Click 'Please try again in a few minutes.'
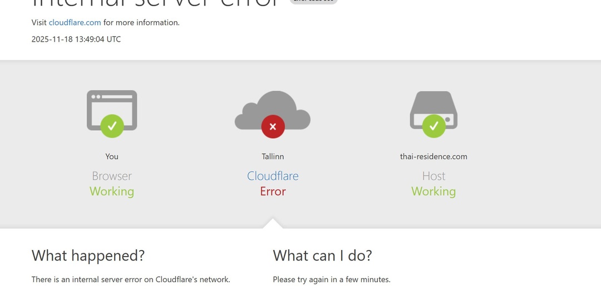 (332, 279)
